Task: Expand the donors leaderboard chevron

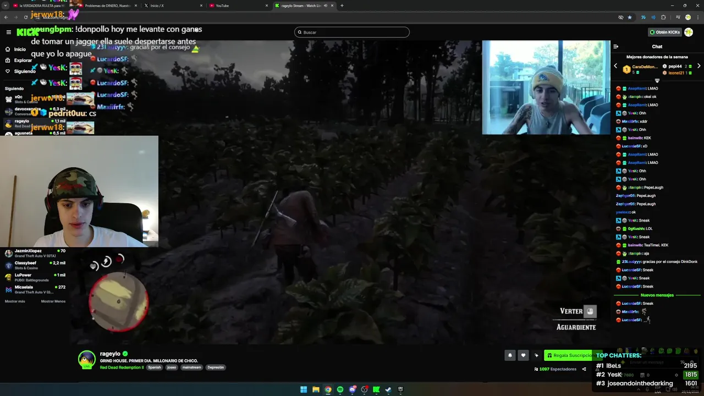Action: (x=657, y=80)
